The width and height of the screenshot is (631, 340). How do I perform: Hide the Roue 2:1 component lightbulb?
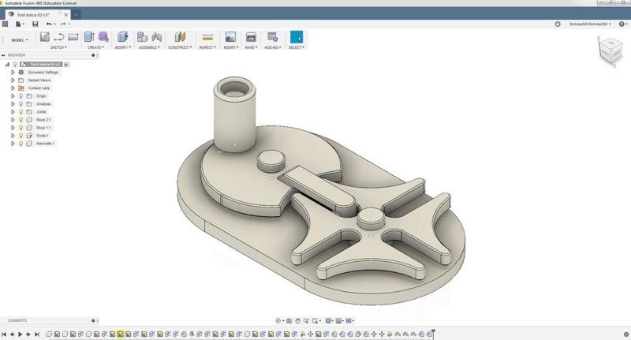(21, 120)
